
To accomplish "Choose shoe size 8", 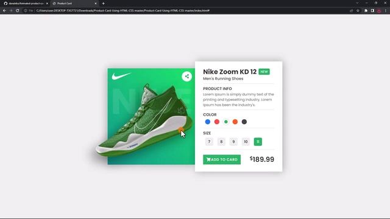I will coord(221,142).
